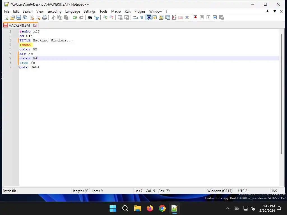Click the Close All toolbar icon
The height and width of the screenshot is (215, 287).
click(x=38, y=17)
